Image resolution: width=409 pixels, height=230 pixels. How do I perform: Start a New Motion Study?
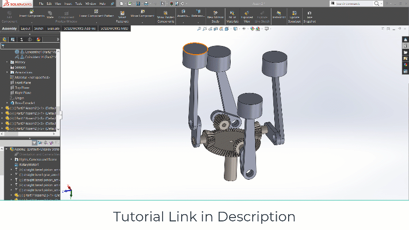[215, 17]
